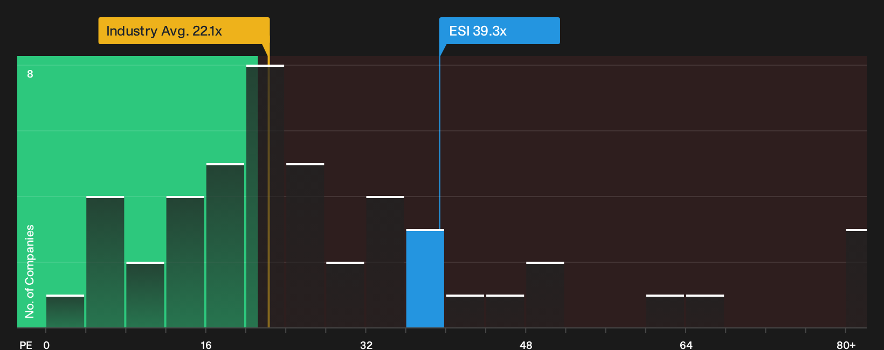Click the 'No. of Companies' axis title
The image size is (884, 350).
click(x=30, y=271)
